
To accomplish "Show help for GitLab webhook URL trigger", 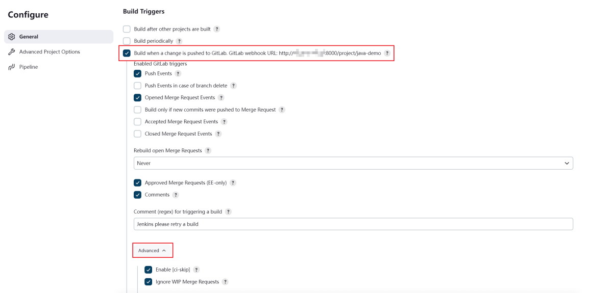I will pyautogui.click(x=387, y=54).
